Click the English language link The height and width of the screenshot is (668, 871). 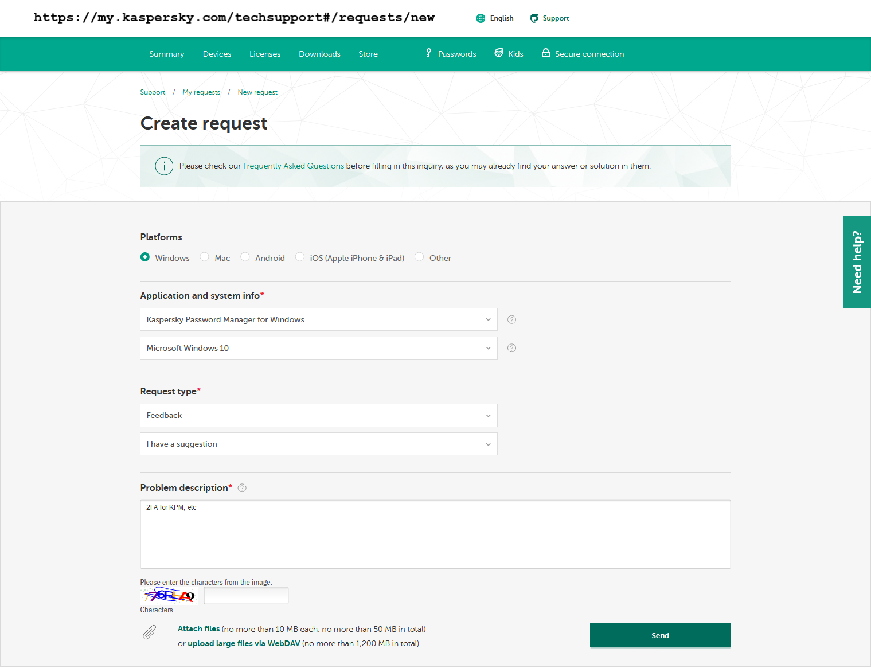[x=502, y=18]
